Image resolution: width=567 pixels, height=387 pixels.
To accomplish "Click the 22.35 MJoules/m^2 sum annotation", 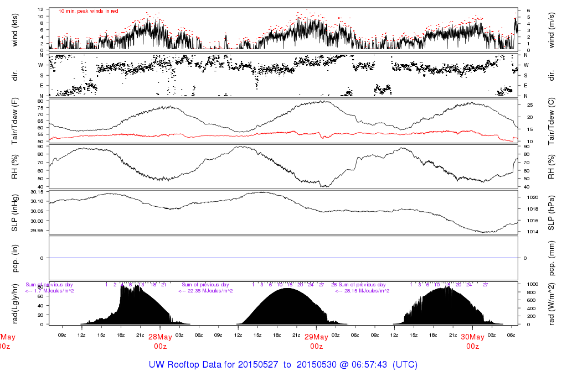I will [207, 291].
